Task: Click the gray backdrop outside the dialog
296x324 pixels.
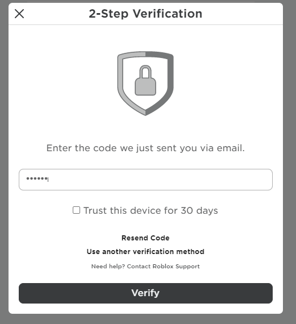Action: click(x=290, y=162)
